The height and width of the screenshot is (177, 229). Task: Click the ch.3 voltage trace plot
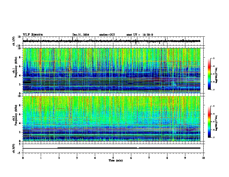[114, 148]
